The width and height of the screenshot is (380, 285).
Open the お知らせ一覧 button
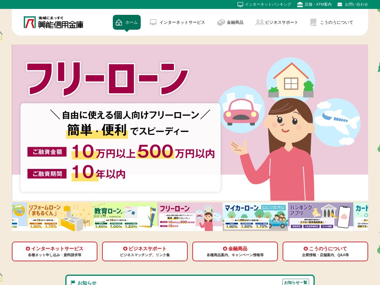pyautogui.click(x=296, y=282)
